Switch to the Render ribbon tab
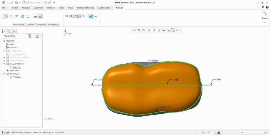Screen dimensions: 270x135 [51, 8]
